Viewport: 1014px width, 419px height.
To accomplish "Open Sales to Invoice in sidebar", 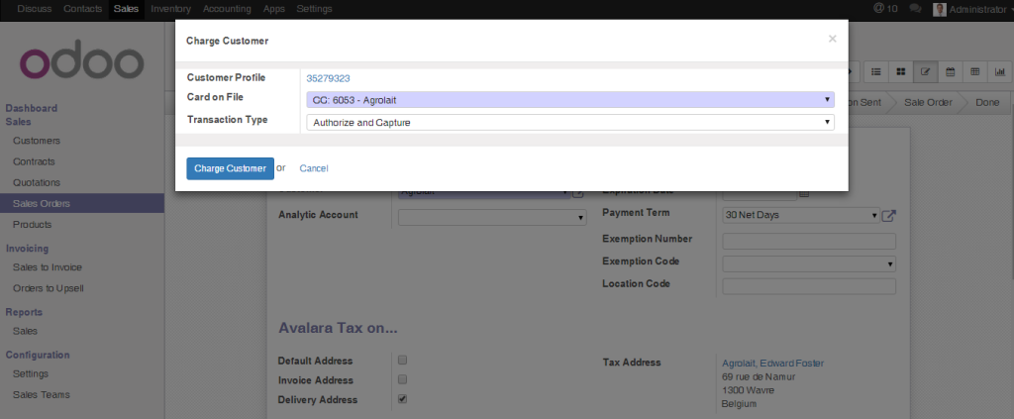I will point(48,267).
